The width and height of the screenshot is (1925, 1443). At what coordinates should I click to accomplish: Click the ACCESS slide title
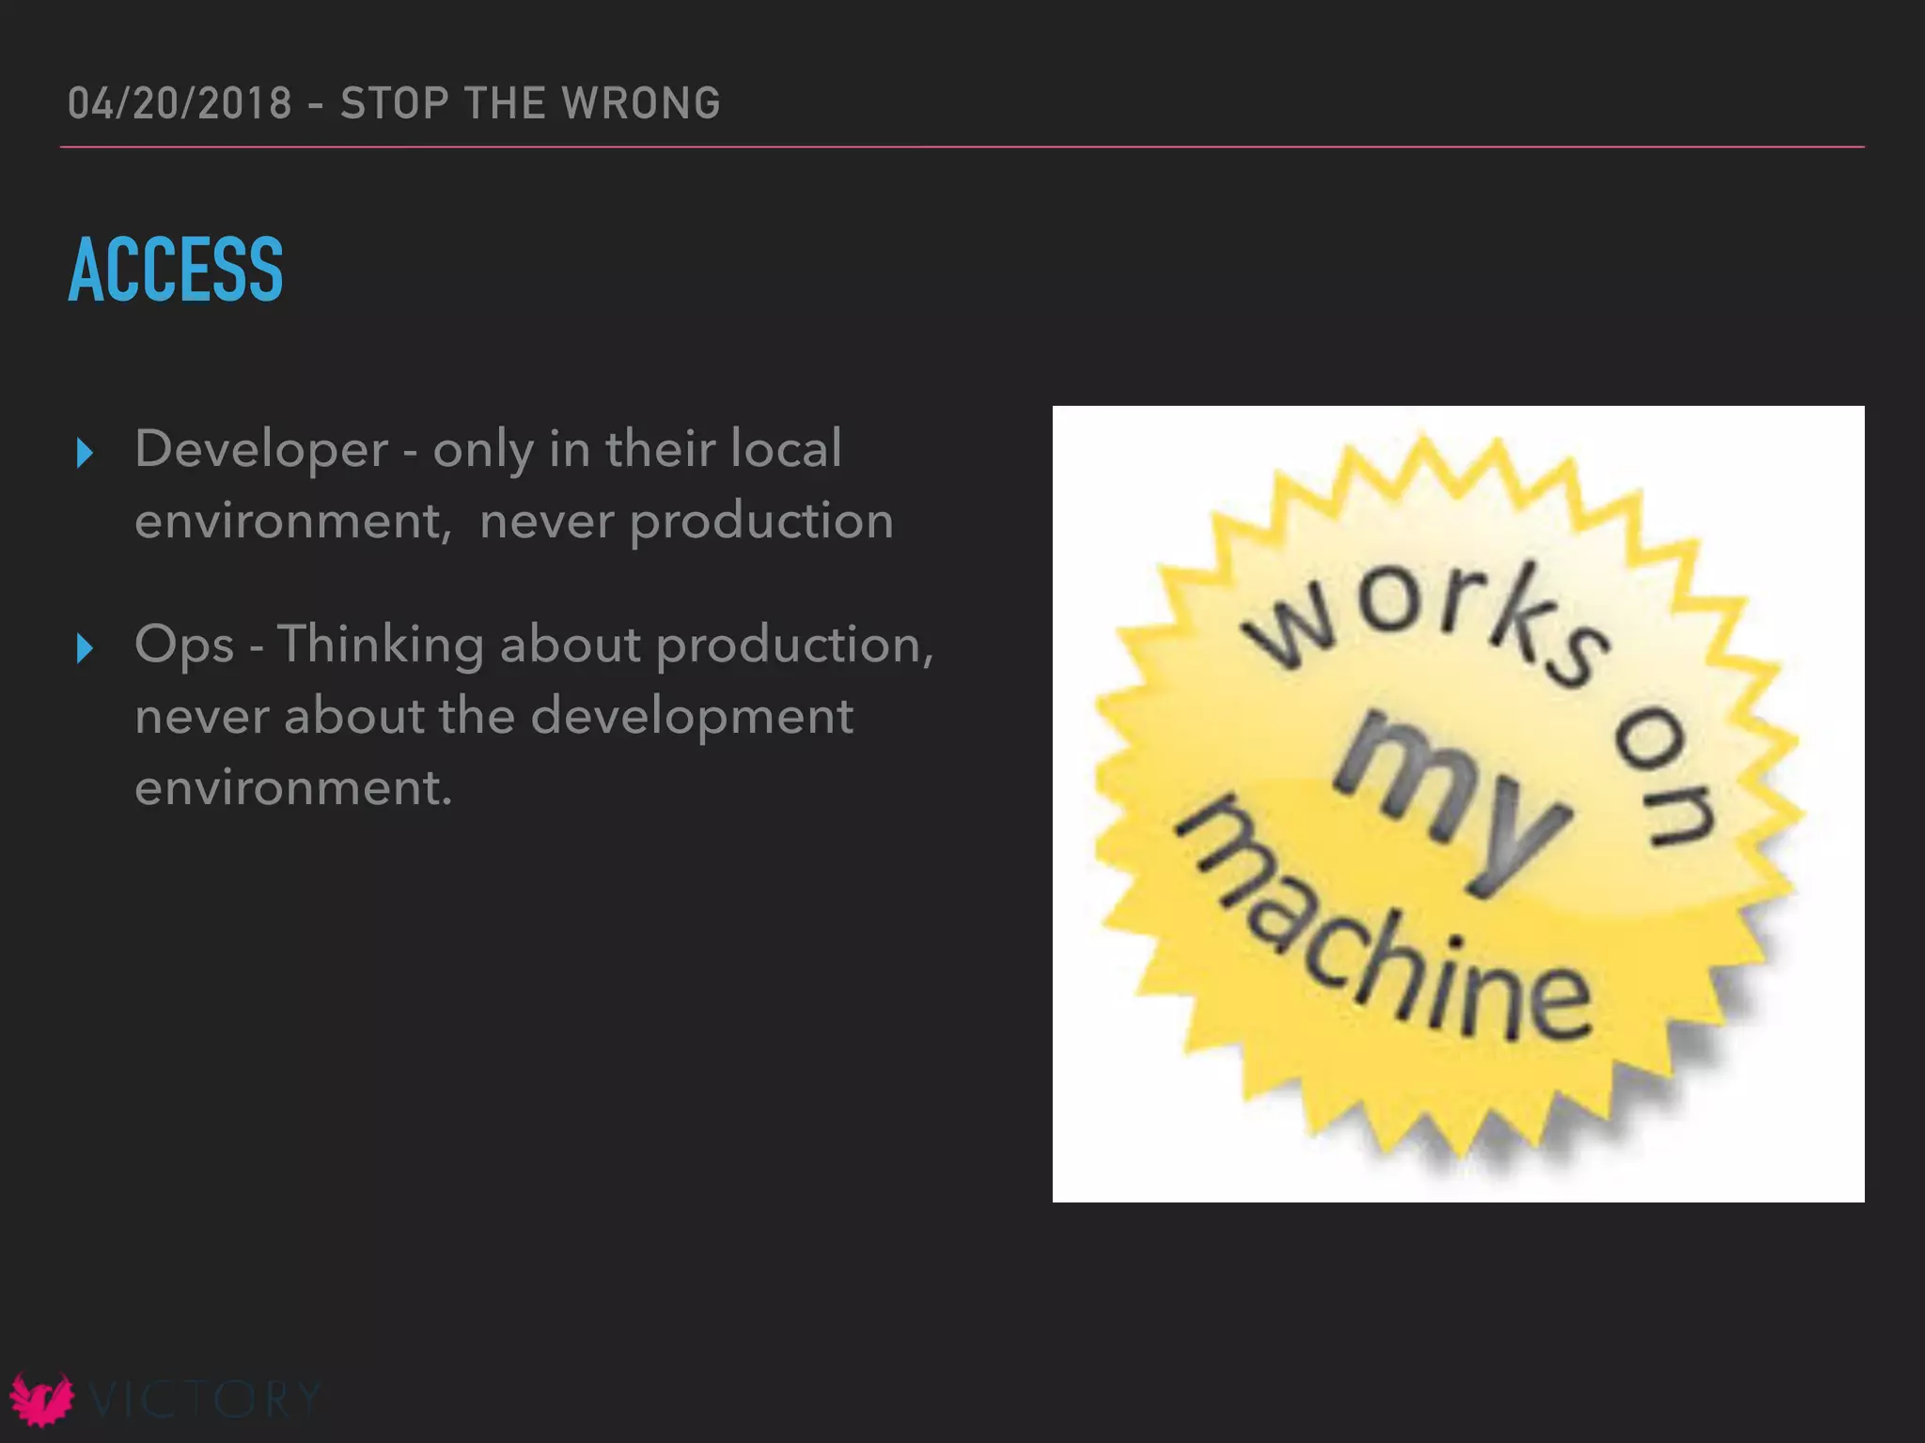click(176, 270)
